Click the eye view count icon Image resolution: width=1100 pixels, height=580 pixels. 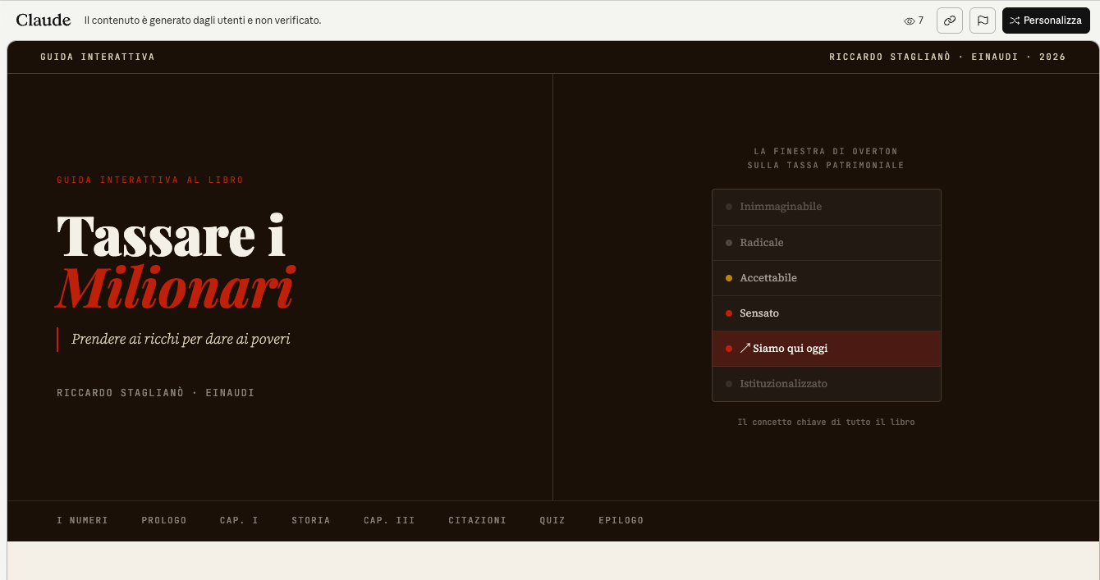(909, 21)
